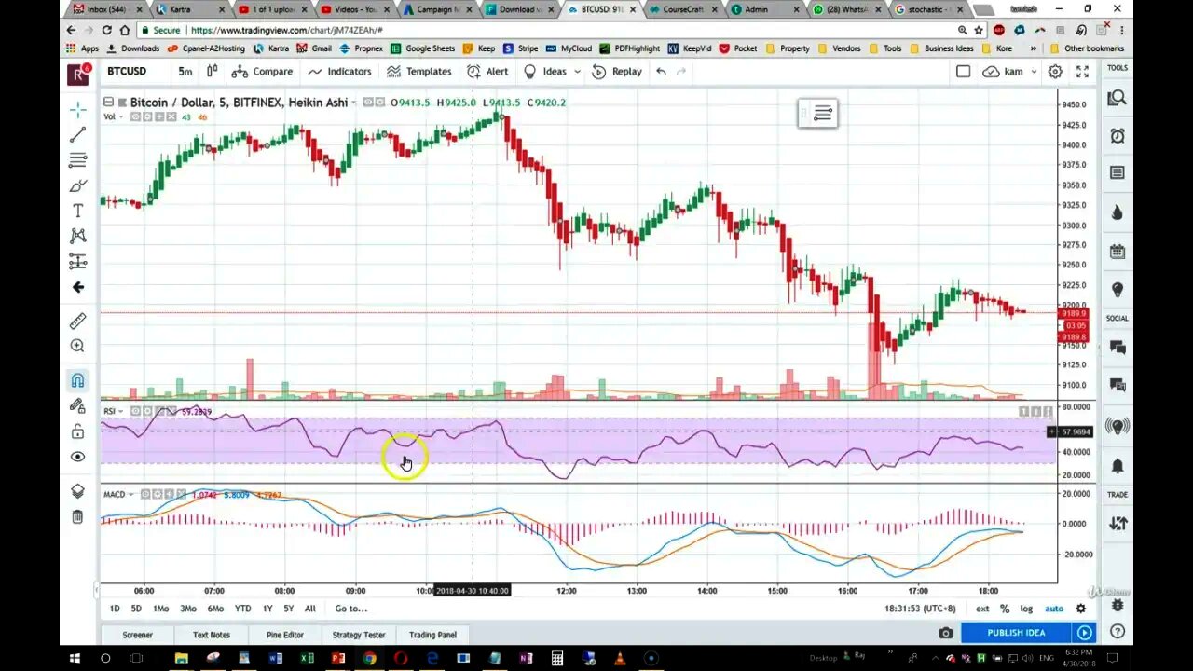This screenshot has width=1193, height=671.
Task: Open the candle chart style icon
Action: (x=213, y=71)
